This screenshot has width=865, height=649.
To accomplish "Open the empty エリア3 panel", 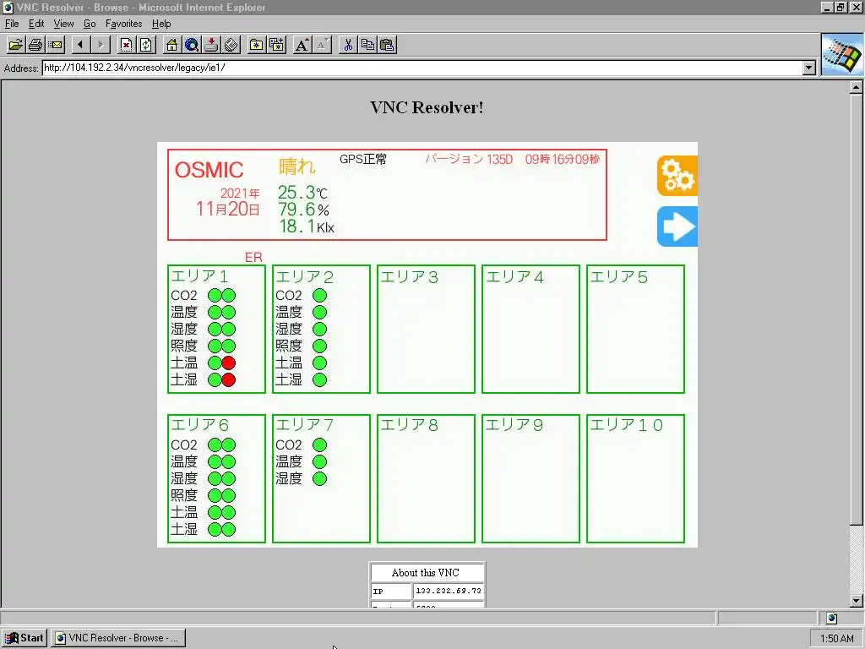I will [x=426, y=329].
